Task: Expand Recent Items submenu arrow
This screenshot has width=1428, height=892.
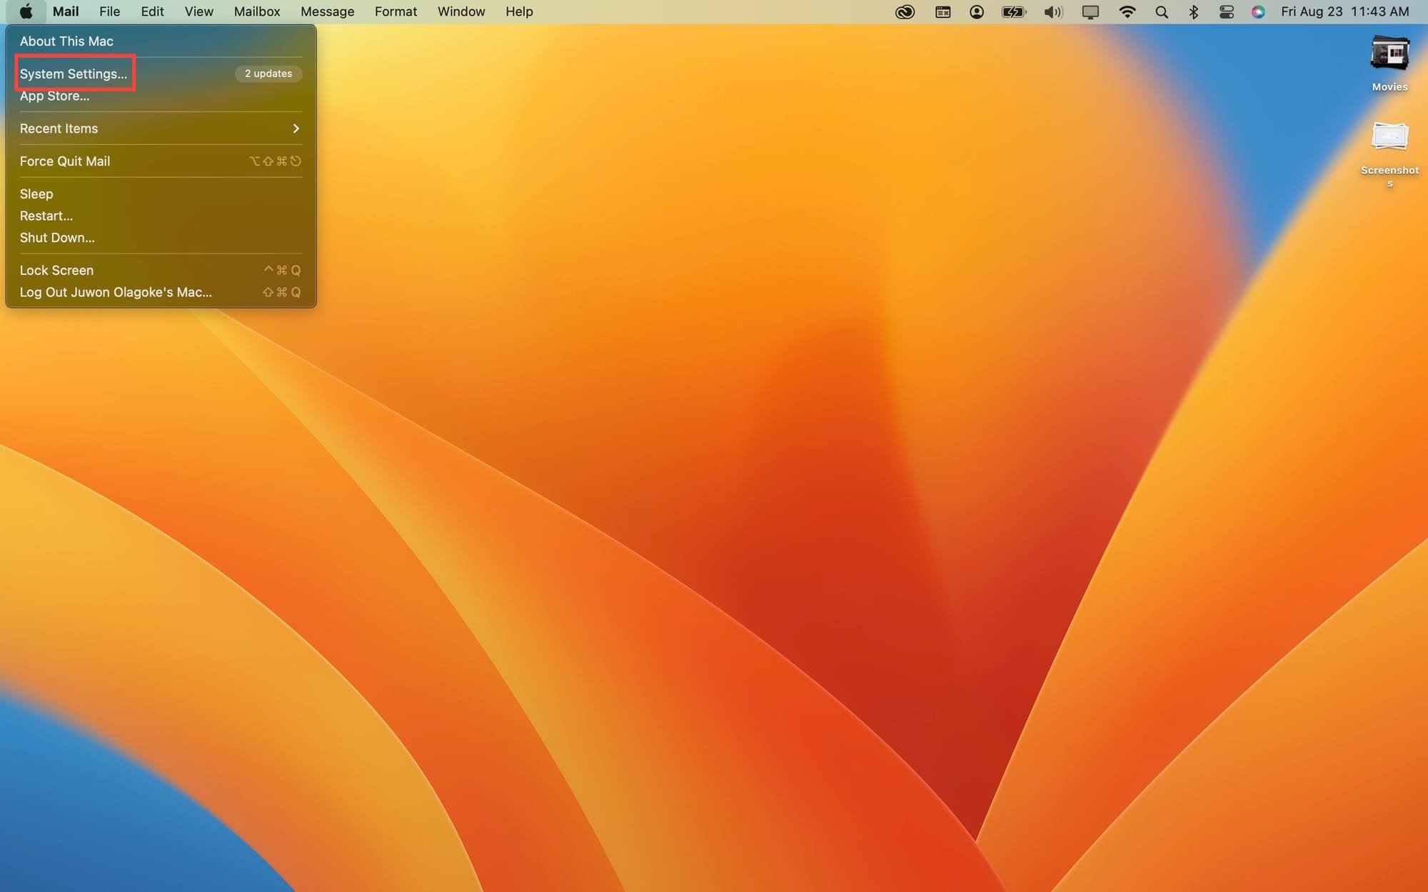Action: click(296, 129)
